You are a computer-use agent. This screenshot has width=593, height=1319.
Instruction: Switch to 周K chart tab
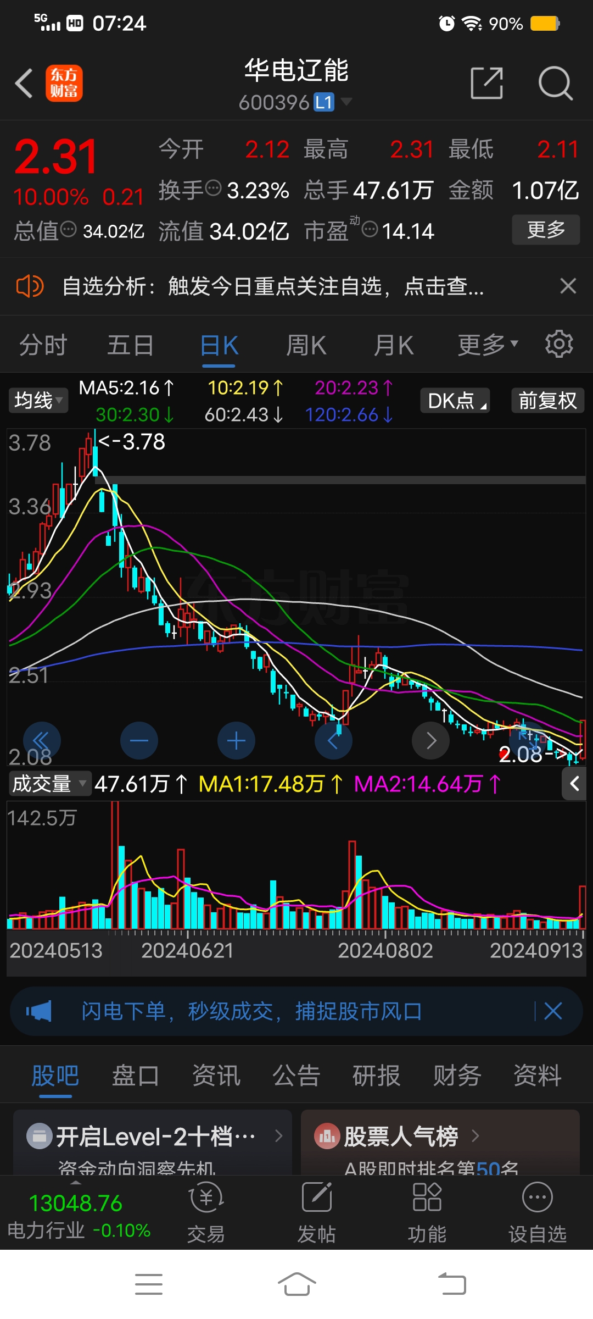click(306, 345)
